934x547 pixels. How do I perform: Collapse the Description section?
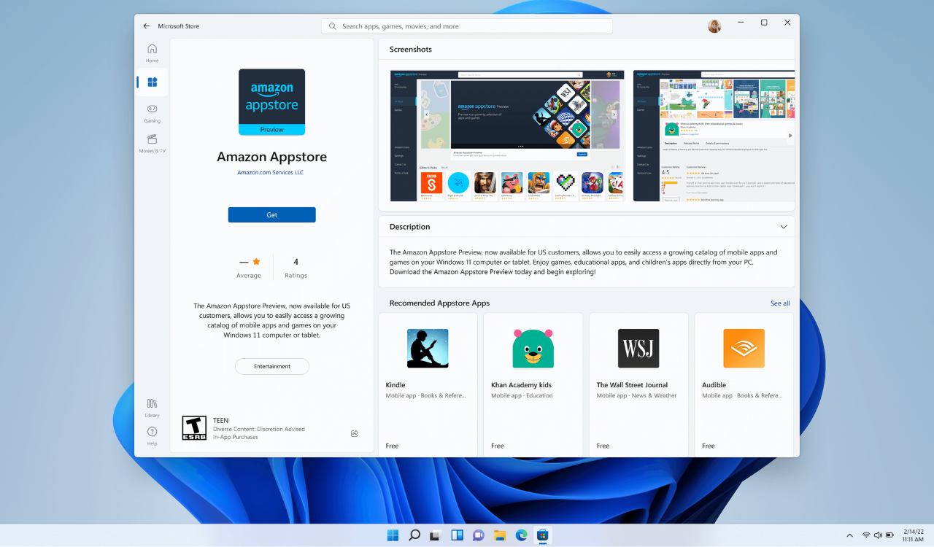[783, 227]
